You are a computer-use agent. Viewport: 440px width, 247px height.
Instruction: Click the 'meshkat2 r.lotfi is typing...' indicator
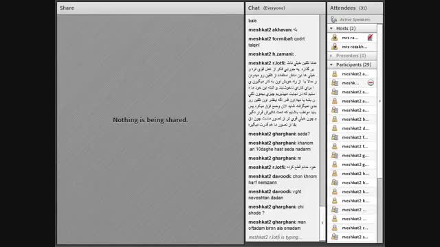pos(275,237)
